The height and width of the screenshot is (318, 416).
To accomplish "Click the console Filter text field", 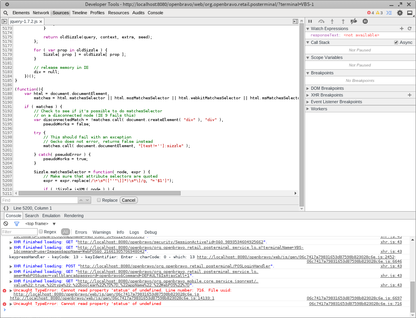I will 19,232.
